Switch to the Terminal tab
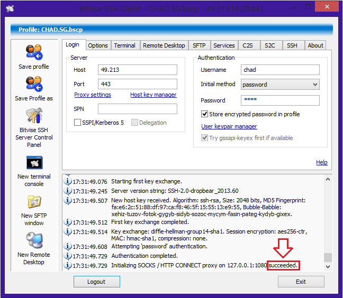 (125, 45)
